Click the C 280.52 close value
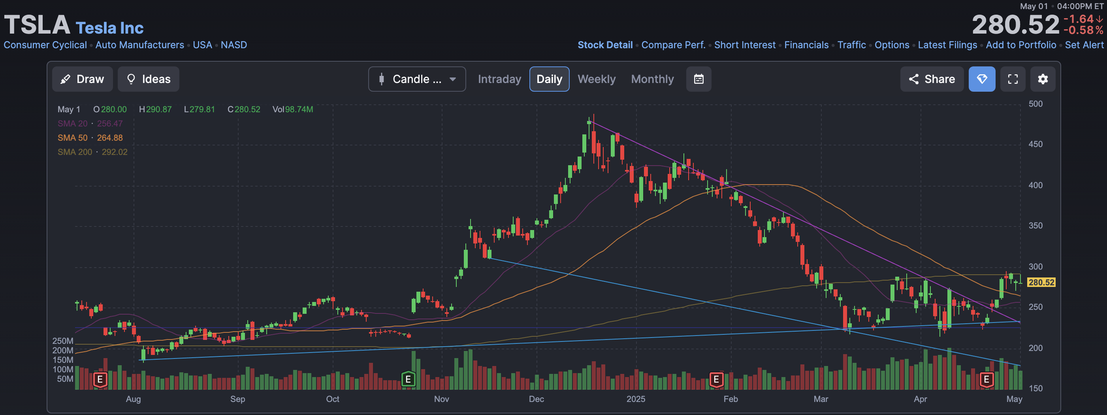Viewport: 1107px width, 415px height. (244, 109)
